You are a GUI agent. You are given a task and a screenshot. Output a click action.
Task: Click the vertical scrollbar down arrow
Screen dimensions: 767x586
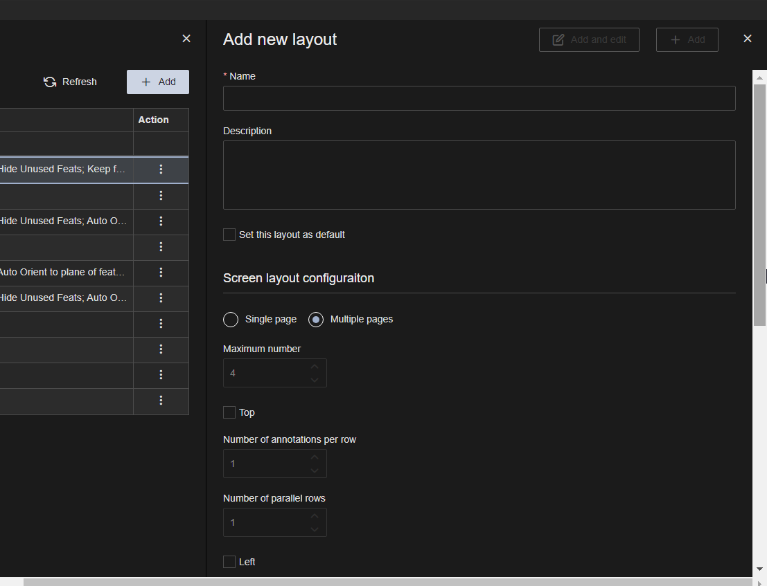point(759,569)
